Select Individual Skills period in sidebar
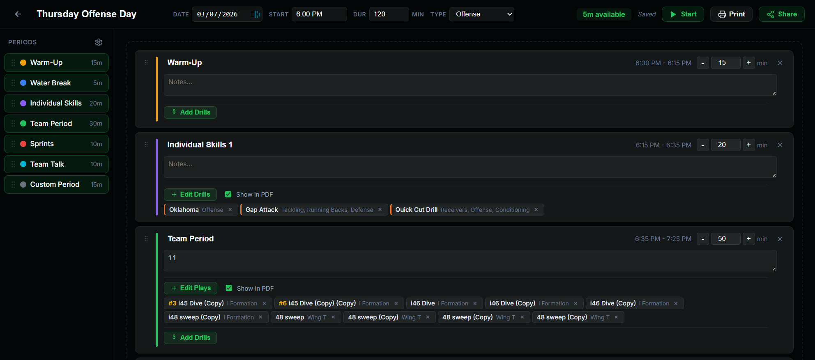The image size is (815, 360). pos(56,103)
